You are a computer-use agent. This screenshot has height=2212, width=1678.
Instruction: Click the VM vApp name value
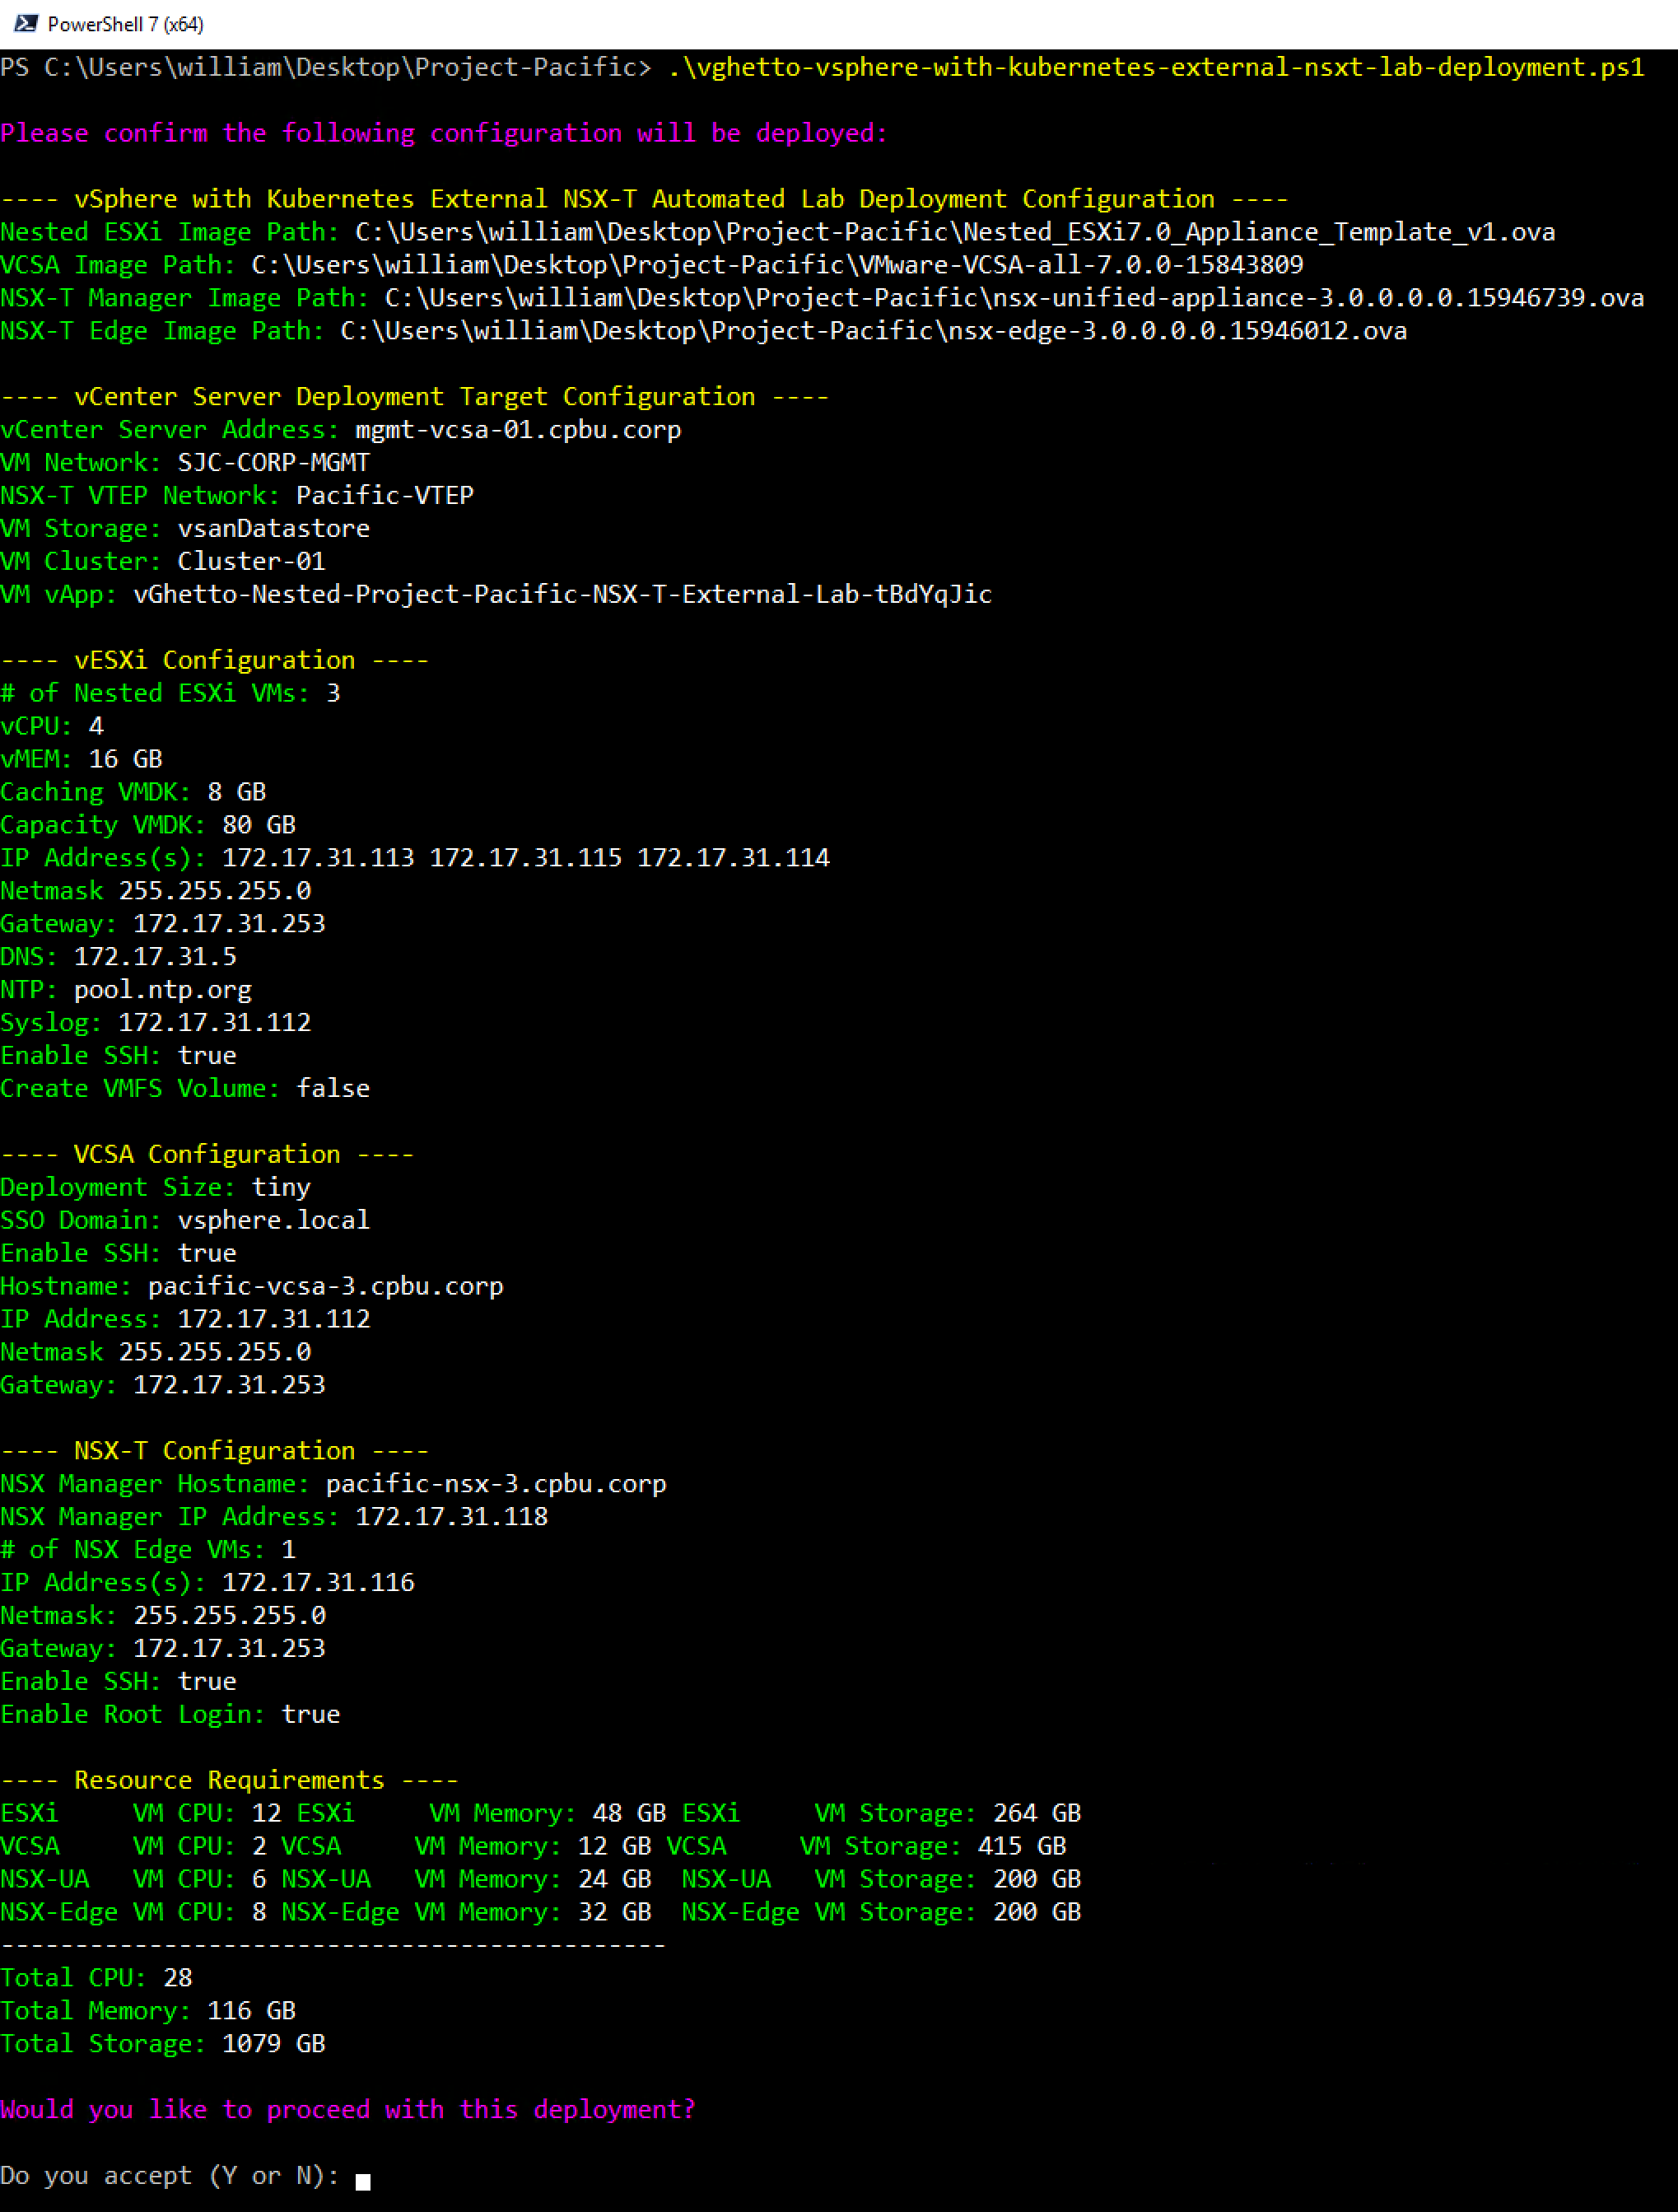pos(562,594)
